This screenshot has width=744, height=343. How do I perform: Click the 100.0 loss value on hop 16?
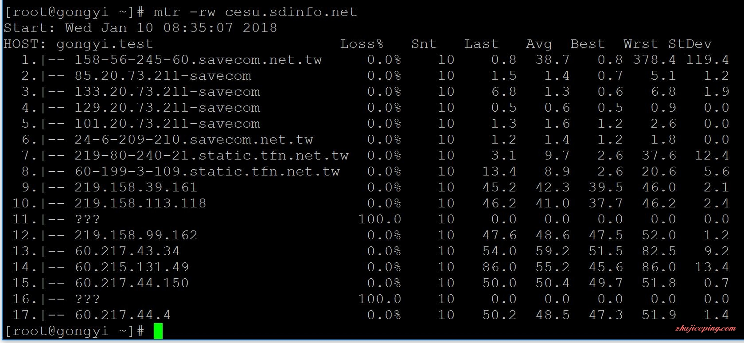[x=380, y=299]
